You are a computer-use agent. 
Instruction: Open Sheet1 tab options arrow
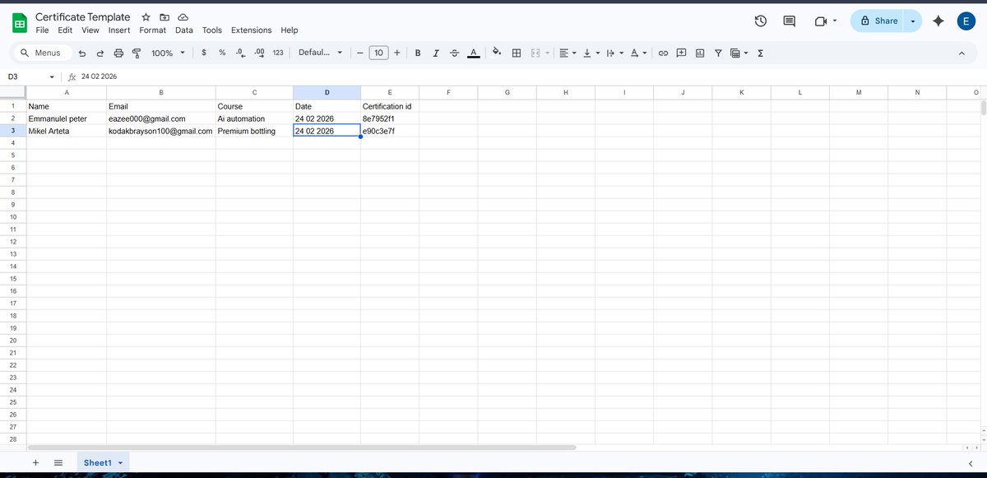pyautogui.click(x=121, y=463)
